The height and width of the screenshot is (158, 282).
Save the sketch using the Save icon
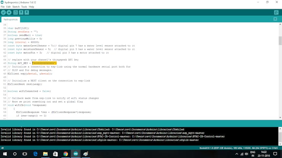[x=27, y=13]
